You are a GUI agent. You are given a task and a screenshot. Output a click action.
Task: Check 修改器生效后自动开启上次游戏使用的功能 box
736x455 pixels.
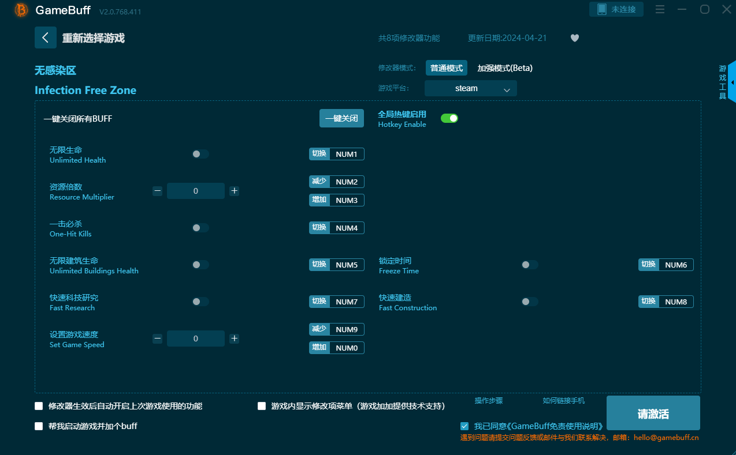[x=39, y=406]
